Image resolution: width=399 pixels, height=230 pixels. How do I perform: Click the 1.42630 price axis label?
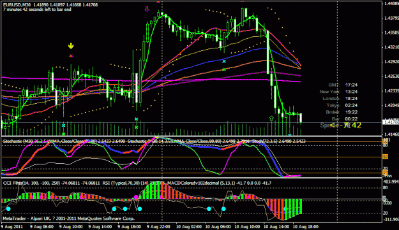pos(391,76)
